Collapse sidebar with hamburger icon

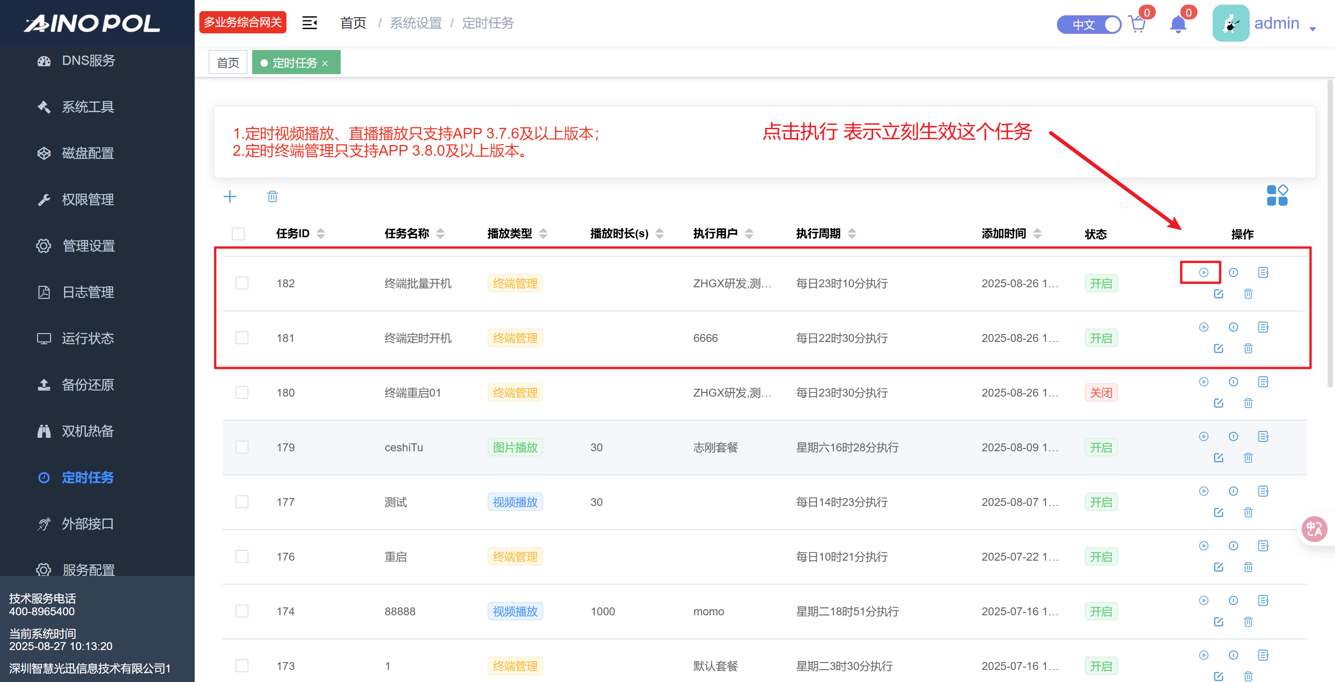309,23
